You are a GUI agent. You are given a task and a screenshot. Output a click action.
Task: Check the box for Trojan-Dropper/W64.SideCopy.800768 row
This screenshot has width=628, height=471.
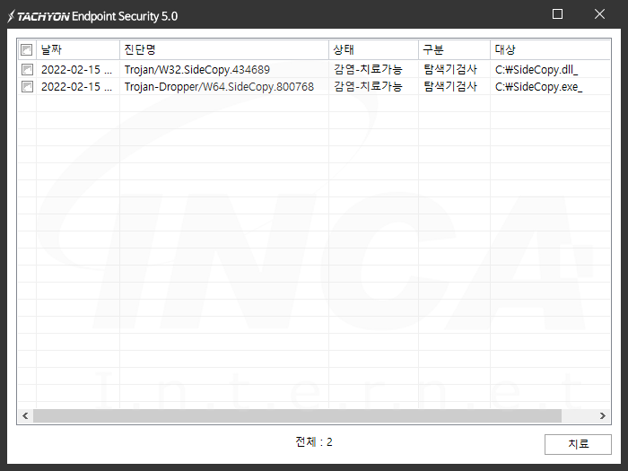27,86
